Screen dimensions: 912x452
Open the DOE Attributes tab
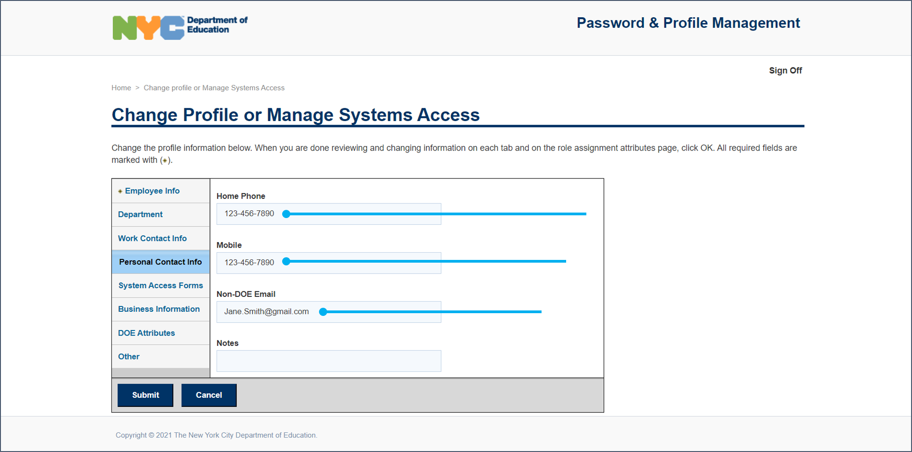click(x=146, y=333)
